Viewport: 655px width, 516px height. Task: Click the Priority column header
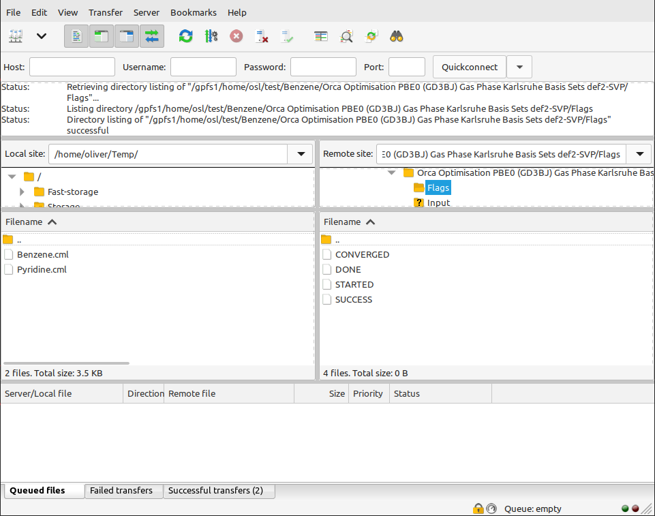369,393
